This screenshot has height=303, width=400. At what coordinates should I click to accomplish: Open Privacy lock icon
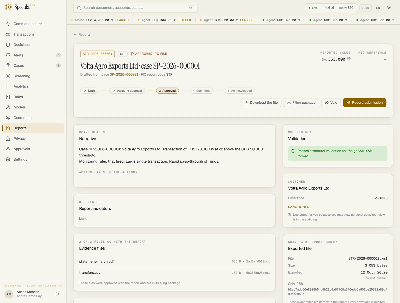(x=8, y=139)
